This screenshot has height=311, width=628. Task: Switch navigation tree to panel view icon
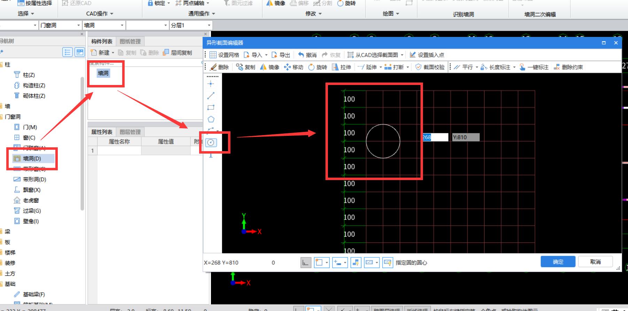80,52
